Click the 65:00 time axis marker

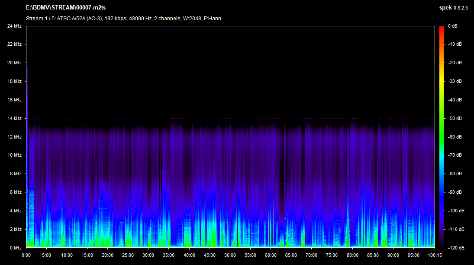(291, 255)
